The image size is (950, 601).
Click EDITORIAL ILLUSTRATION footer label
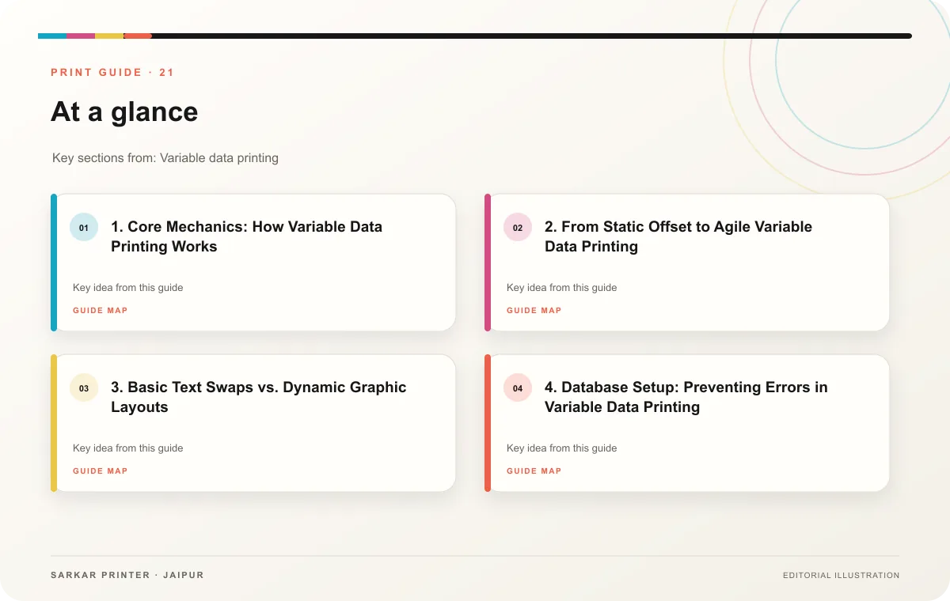tap(841, 576)
